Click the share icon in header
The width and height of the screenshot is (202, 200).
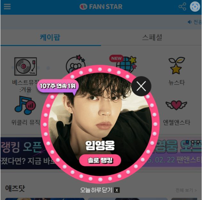pyautogui.click(x=182, y=7)
